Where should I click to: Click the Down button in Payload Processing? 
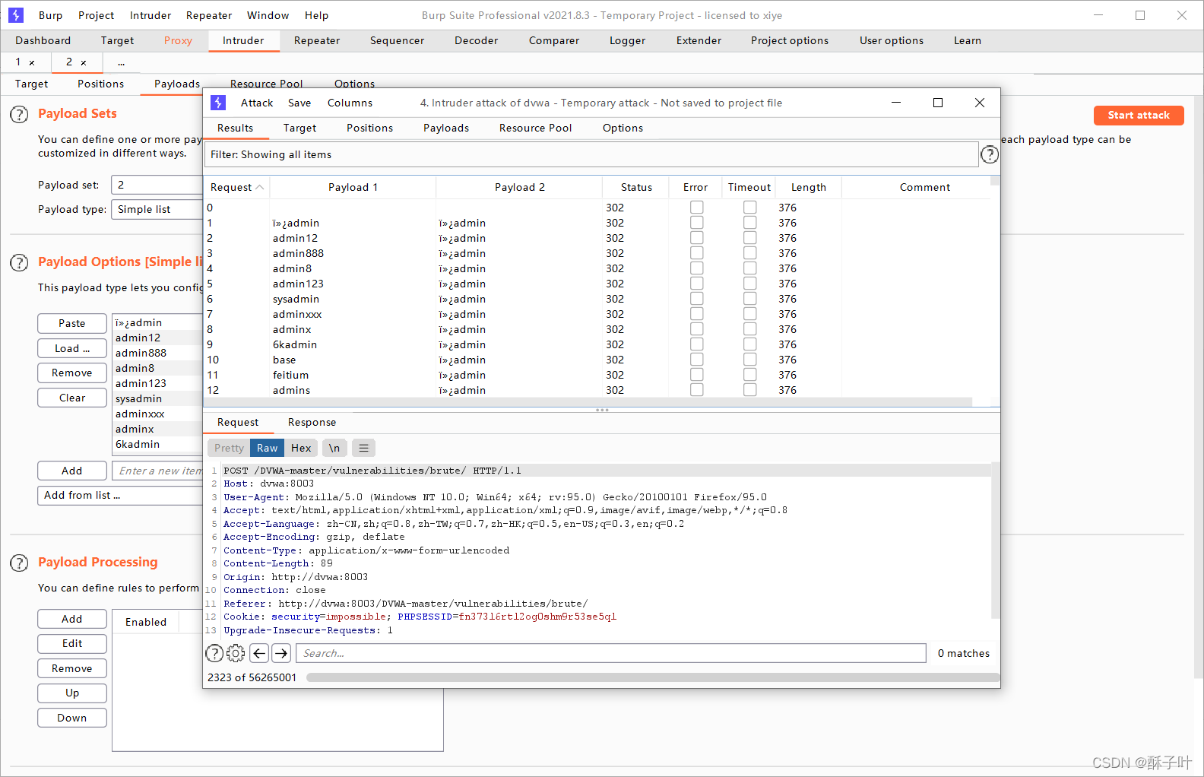(72, 718)
